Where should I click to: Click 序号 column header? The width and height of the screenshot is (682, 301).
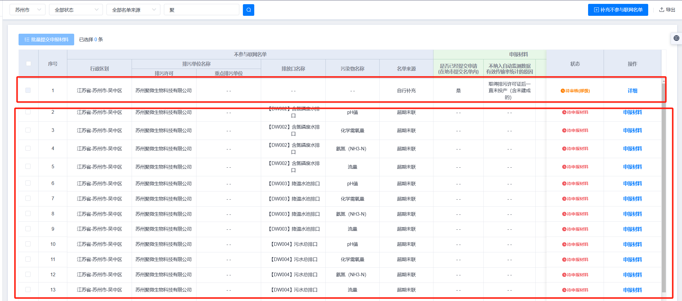click(53, 64)
